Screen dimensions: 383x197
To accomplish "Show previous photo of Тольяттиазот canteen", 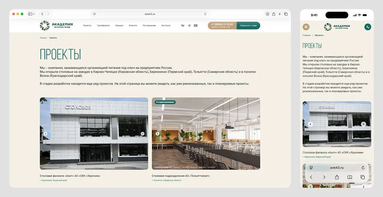I will (x=157, y=134).
